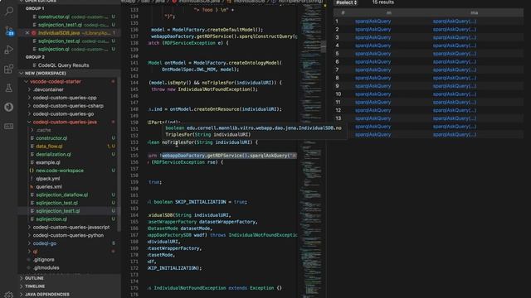
Task: Click the explorer tree scrollbar
Action: [x=119, y=156]
